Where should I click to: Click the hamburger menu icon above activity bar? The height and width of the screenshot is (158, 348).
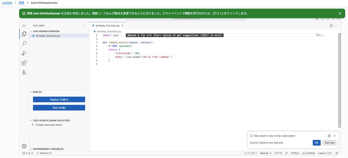tap(24, 26)
